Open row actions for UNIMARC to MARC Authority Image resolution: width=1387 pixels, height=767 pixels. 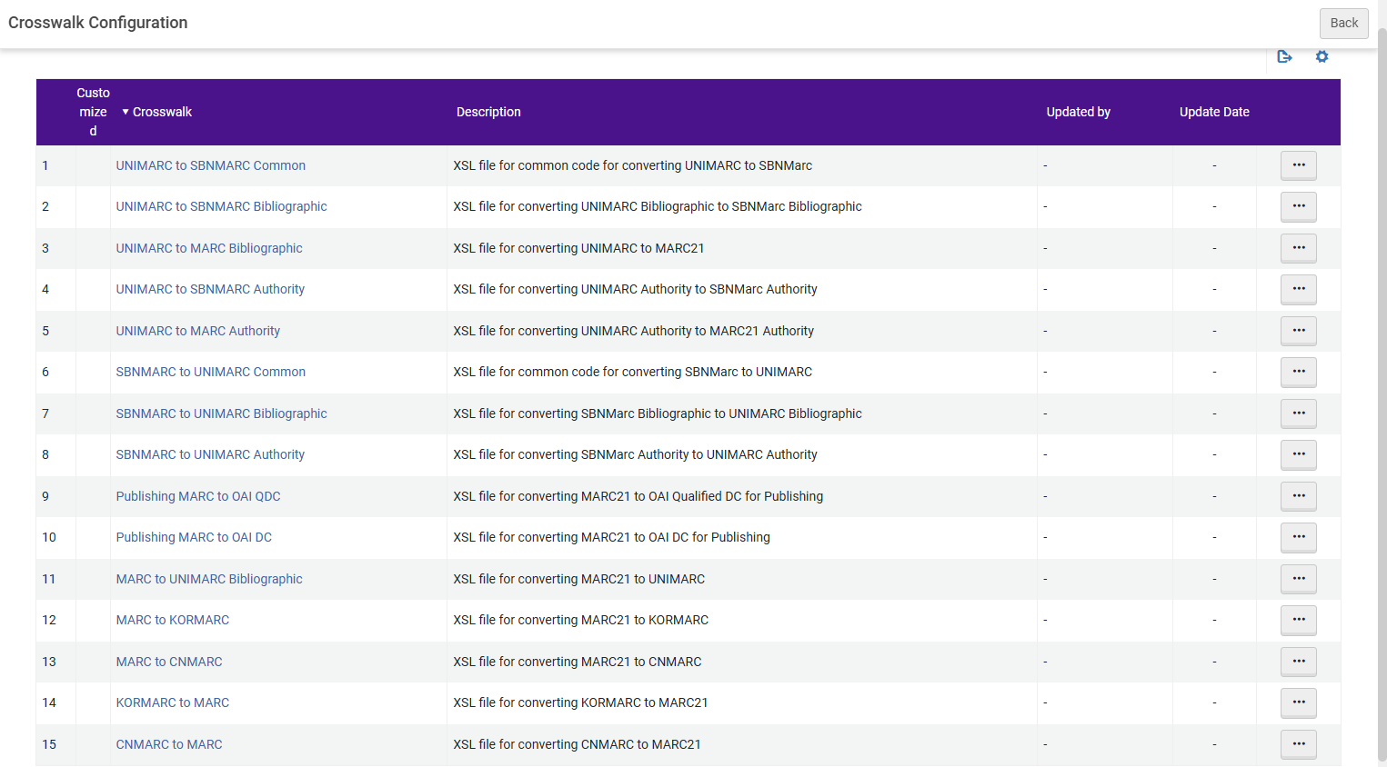(x=1299, y=331)
